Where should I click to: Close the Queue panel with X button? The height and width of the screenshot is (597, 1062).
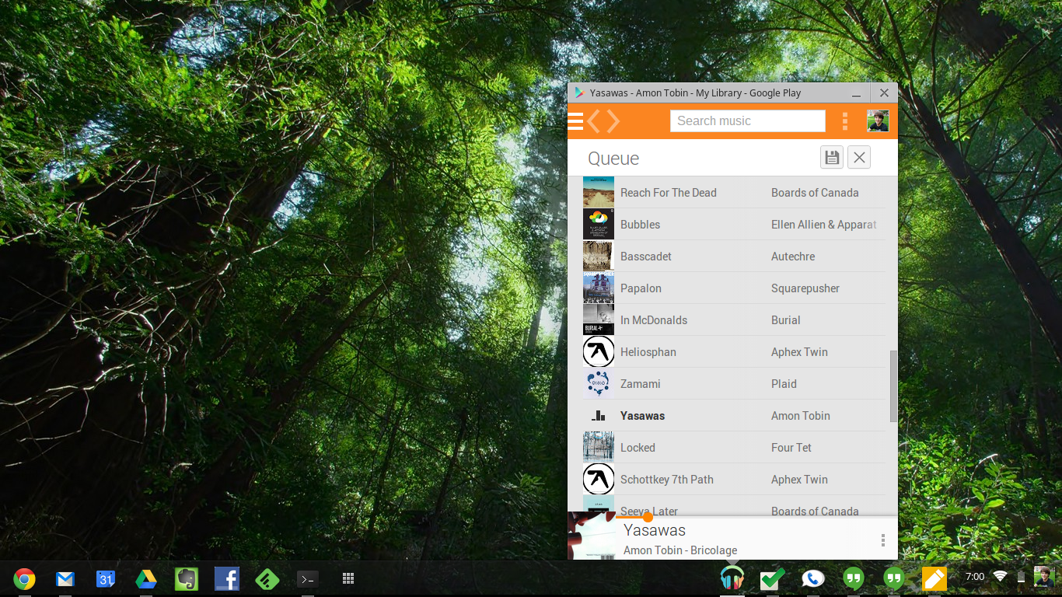858,158
